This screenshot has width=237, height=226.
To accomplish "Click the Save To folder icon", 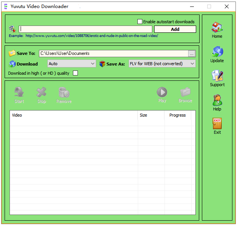I will (x=12, y=53).
